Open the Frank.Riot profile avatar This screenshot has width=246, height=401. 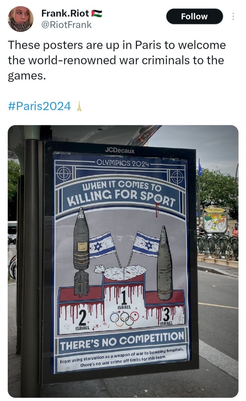click(21, 19)
